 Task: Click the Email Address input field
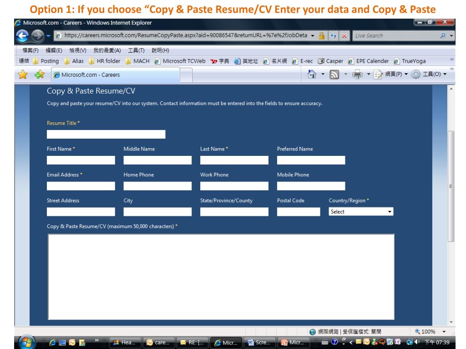pyautogui.click(x=81, y=186)
